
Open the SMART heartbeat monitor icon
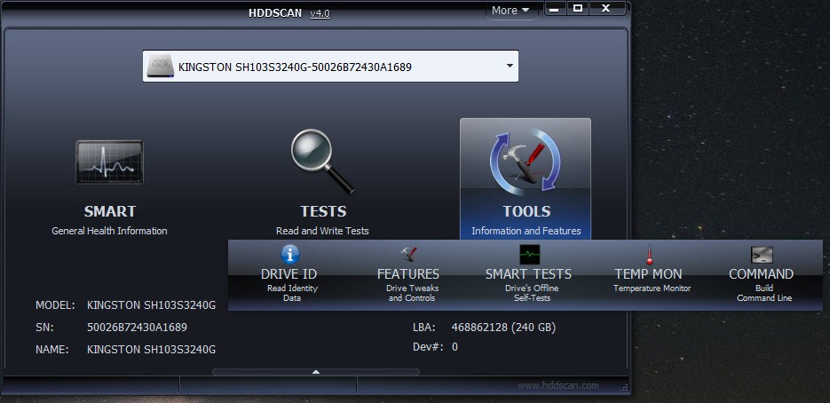pos(109,162)
